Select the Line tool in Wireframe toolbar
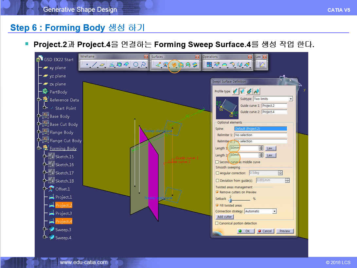This screenshot has width=357, height=268. (95, 65)
